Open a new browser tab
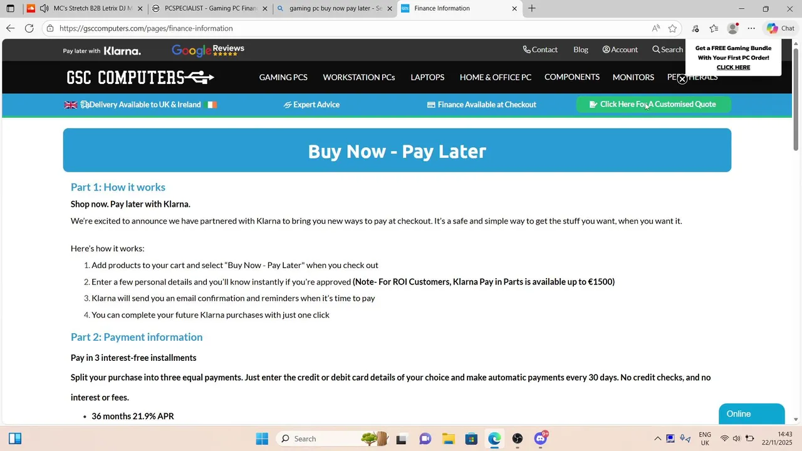Screen dimensions: 802x451 tap(532, 8)
